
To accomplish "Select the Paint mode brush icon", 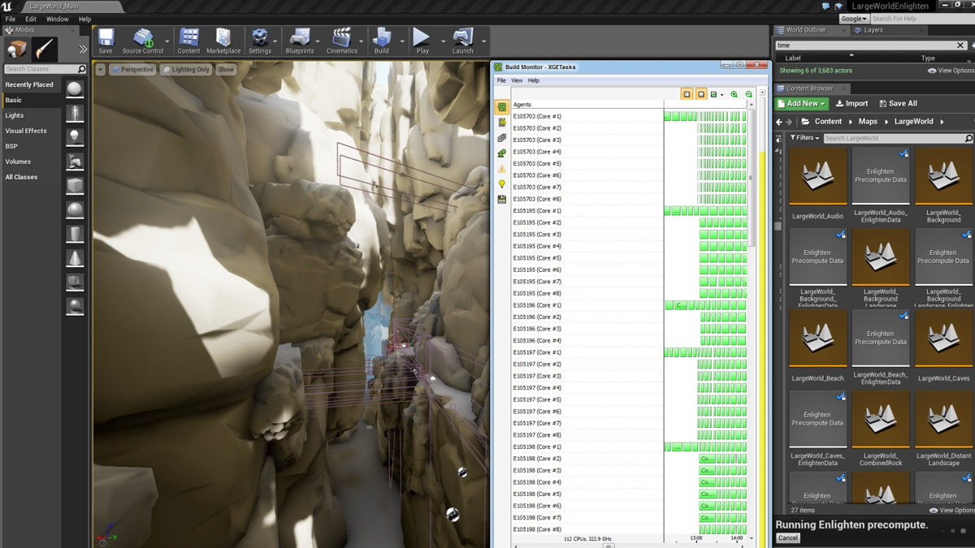I will [x=45, y=50].
